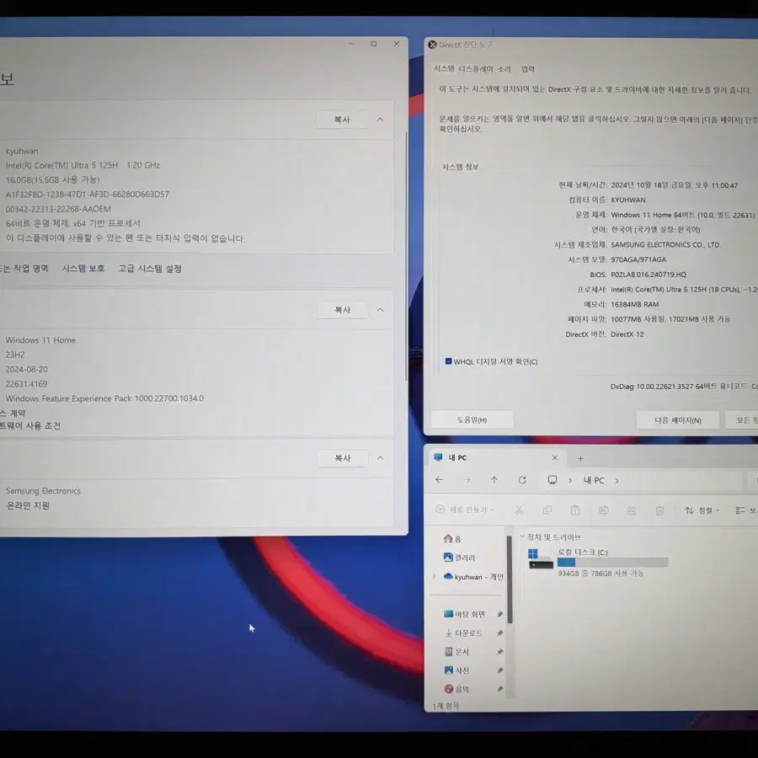
Task: Select the Intel(R) Core(TM) Ultra 5 125H text
Action: 61,165
